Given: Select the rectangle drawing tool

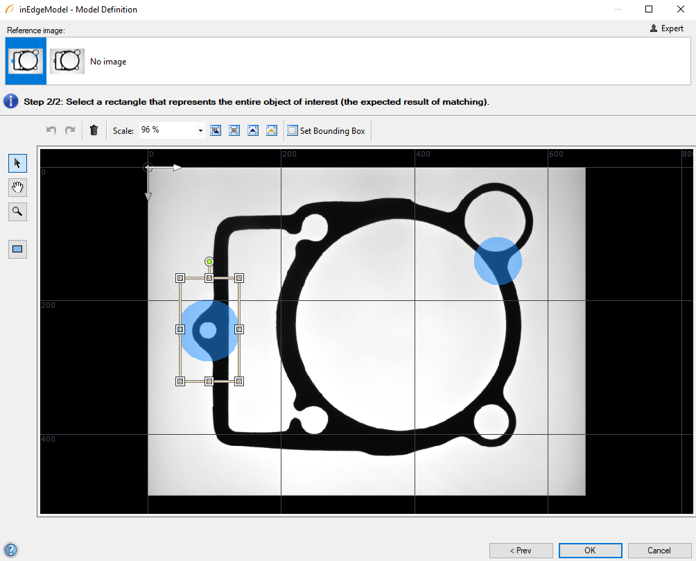Looking at the screenshot, I should [17, 249].
